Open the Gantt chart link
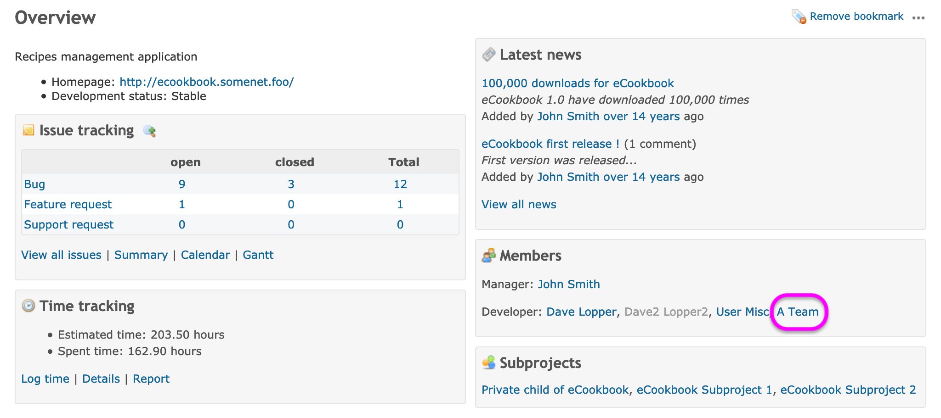The width and height of the screenshot is (941, 418). coord(258,255)
